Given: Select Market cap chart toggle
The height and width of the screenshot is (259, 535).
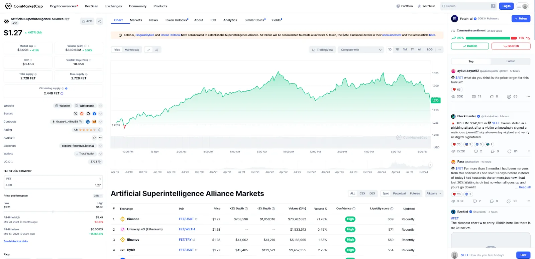Looking at the screenshot, I should [x=132, y=50].
